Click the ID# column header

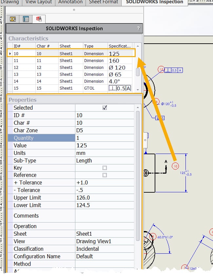pos(24,46)
